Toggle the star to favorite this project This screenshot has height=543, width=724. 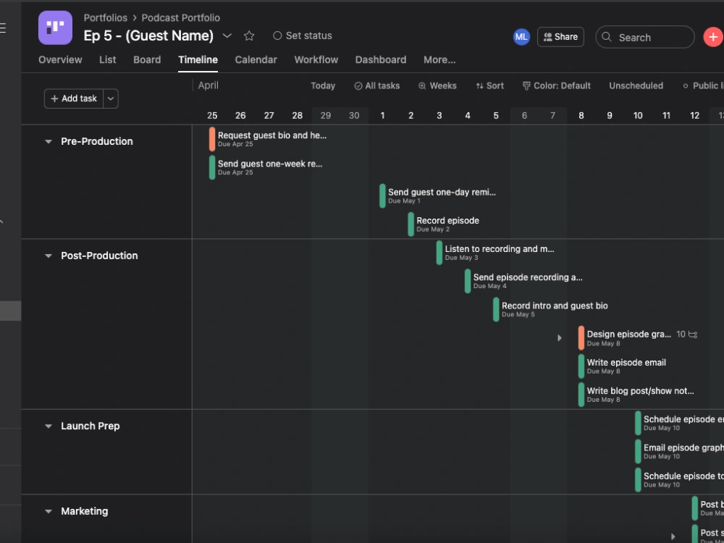249,35
